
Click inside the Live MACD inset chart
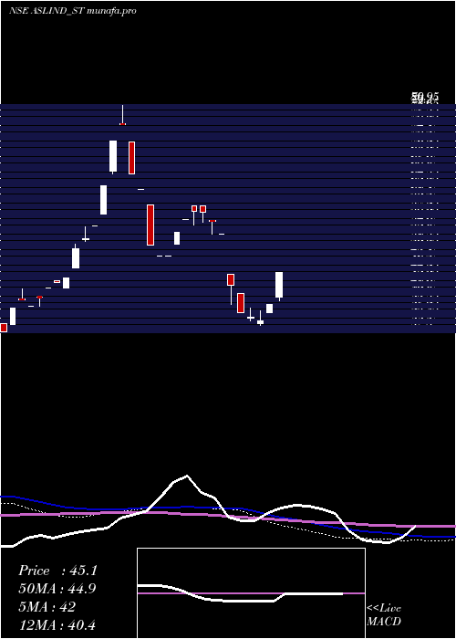[x=251, y=593]
